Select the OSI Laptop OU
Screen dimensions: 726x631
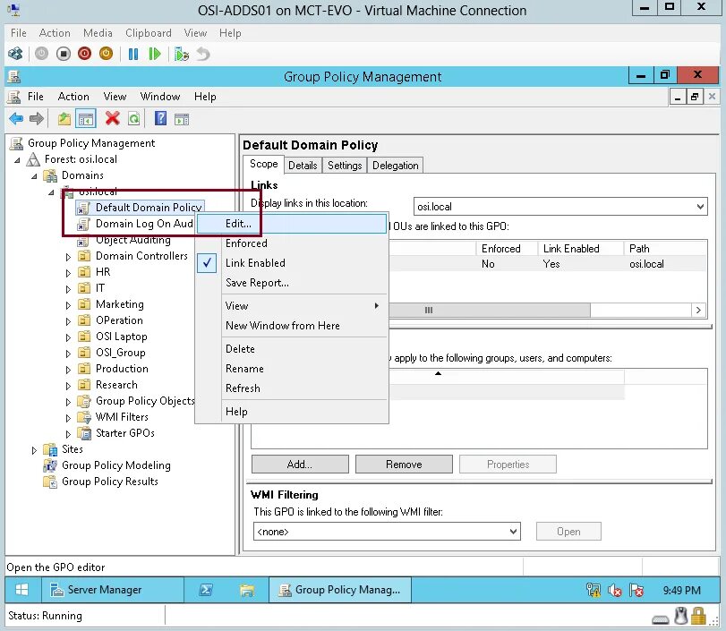122,337
